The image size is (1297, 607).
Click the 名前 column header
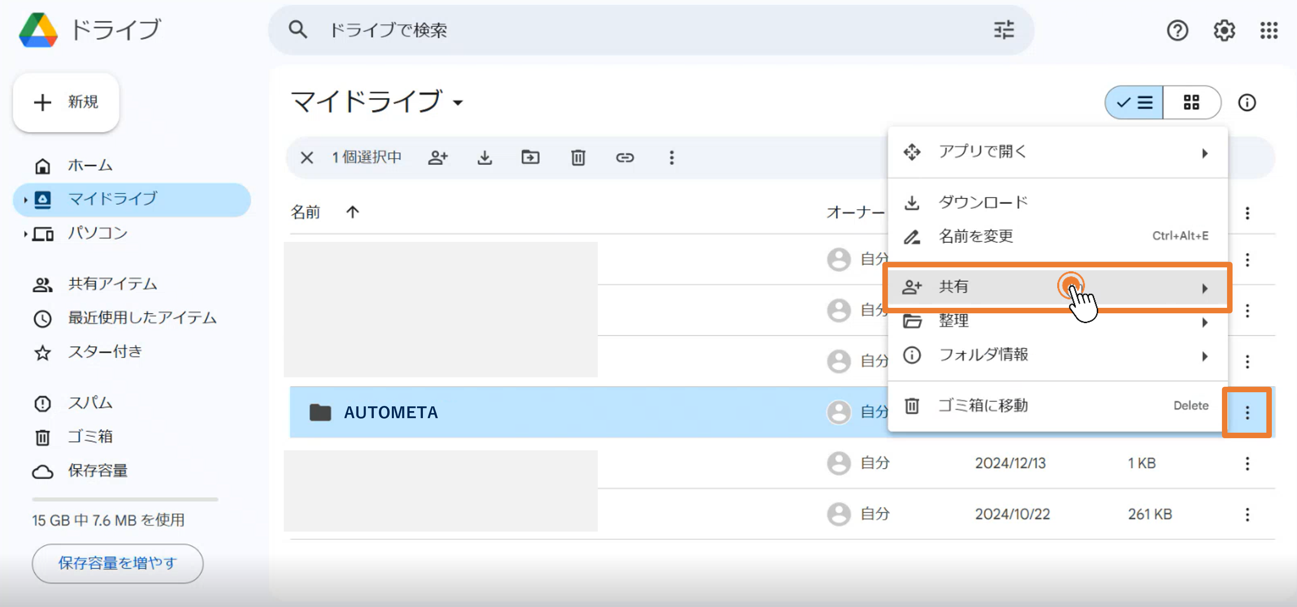(305, 212)
